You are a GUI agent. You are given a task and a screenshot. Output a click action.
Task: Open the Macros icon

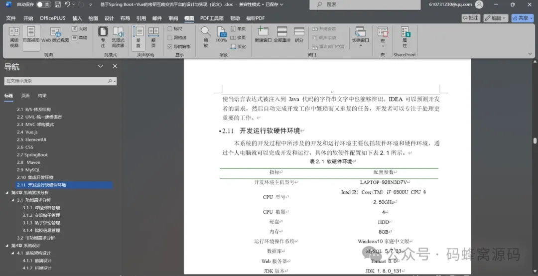[383, 32]
